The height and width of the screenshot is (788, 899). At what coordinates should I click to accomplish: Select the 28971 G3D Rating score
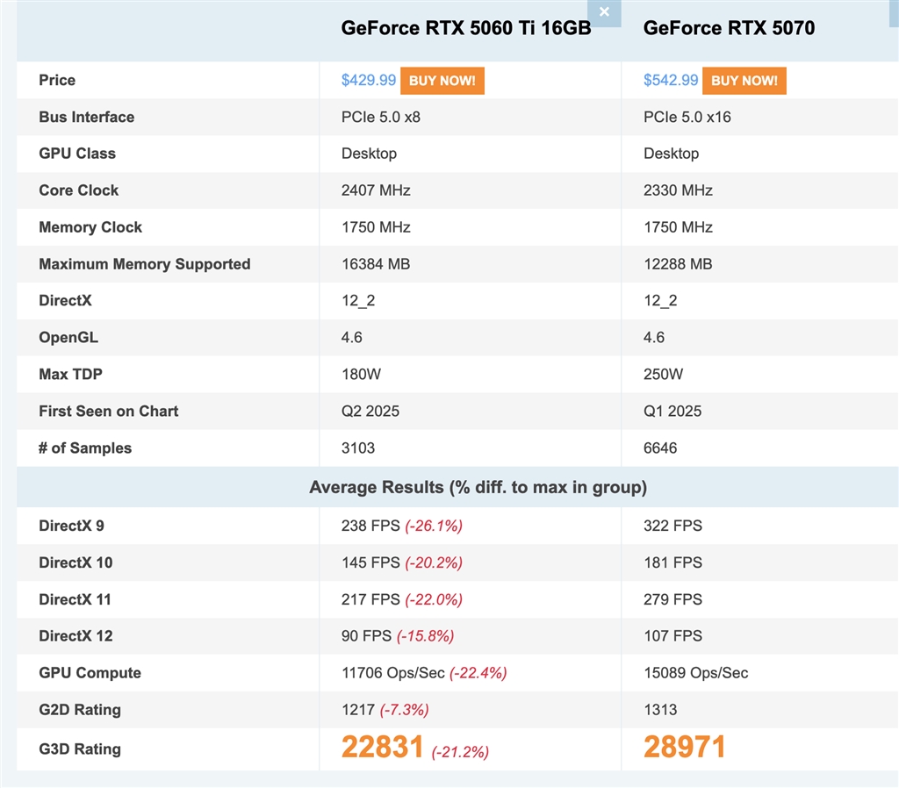(685, 748)
